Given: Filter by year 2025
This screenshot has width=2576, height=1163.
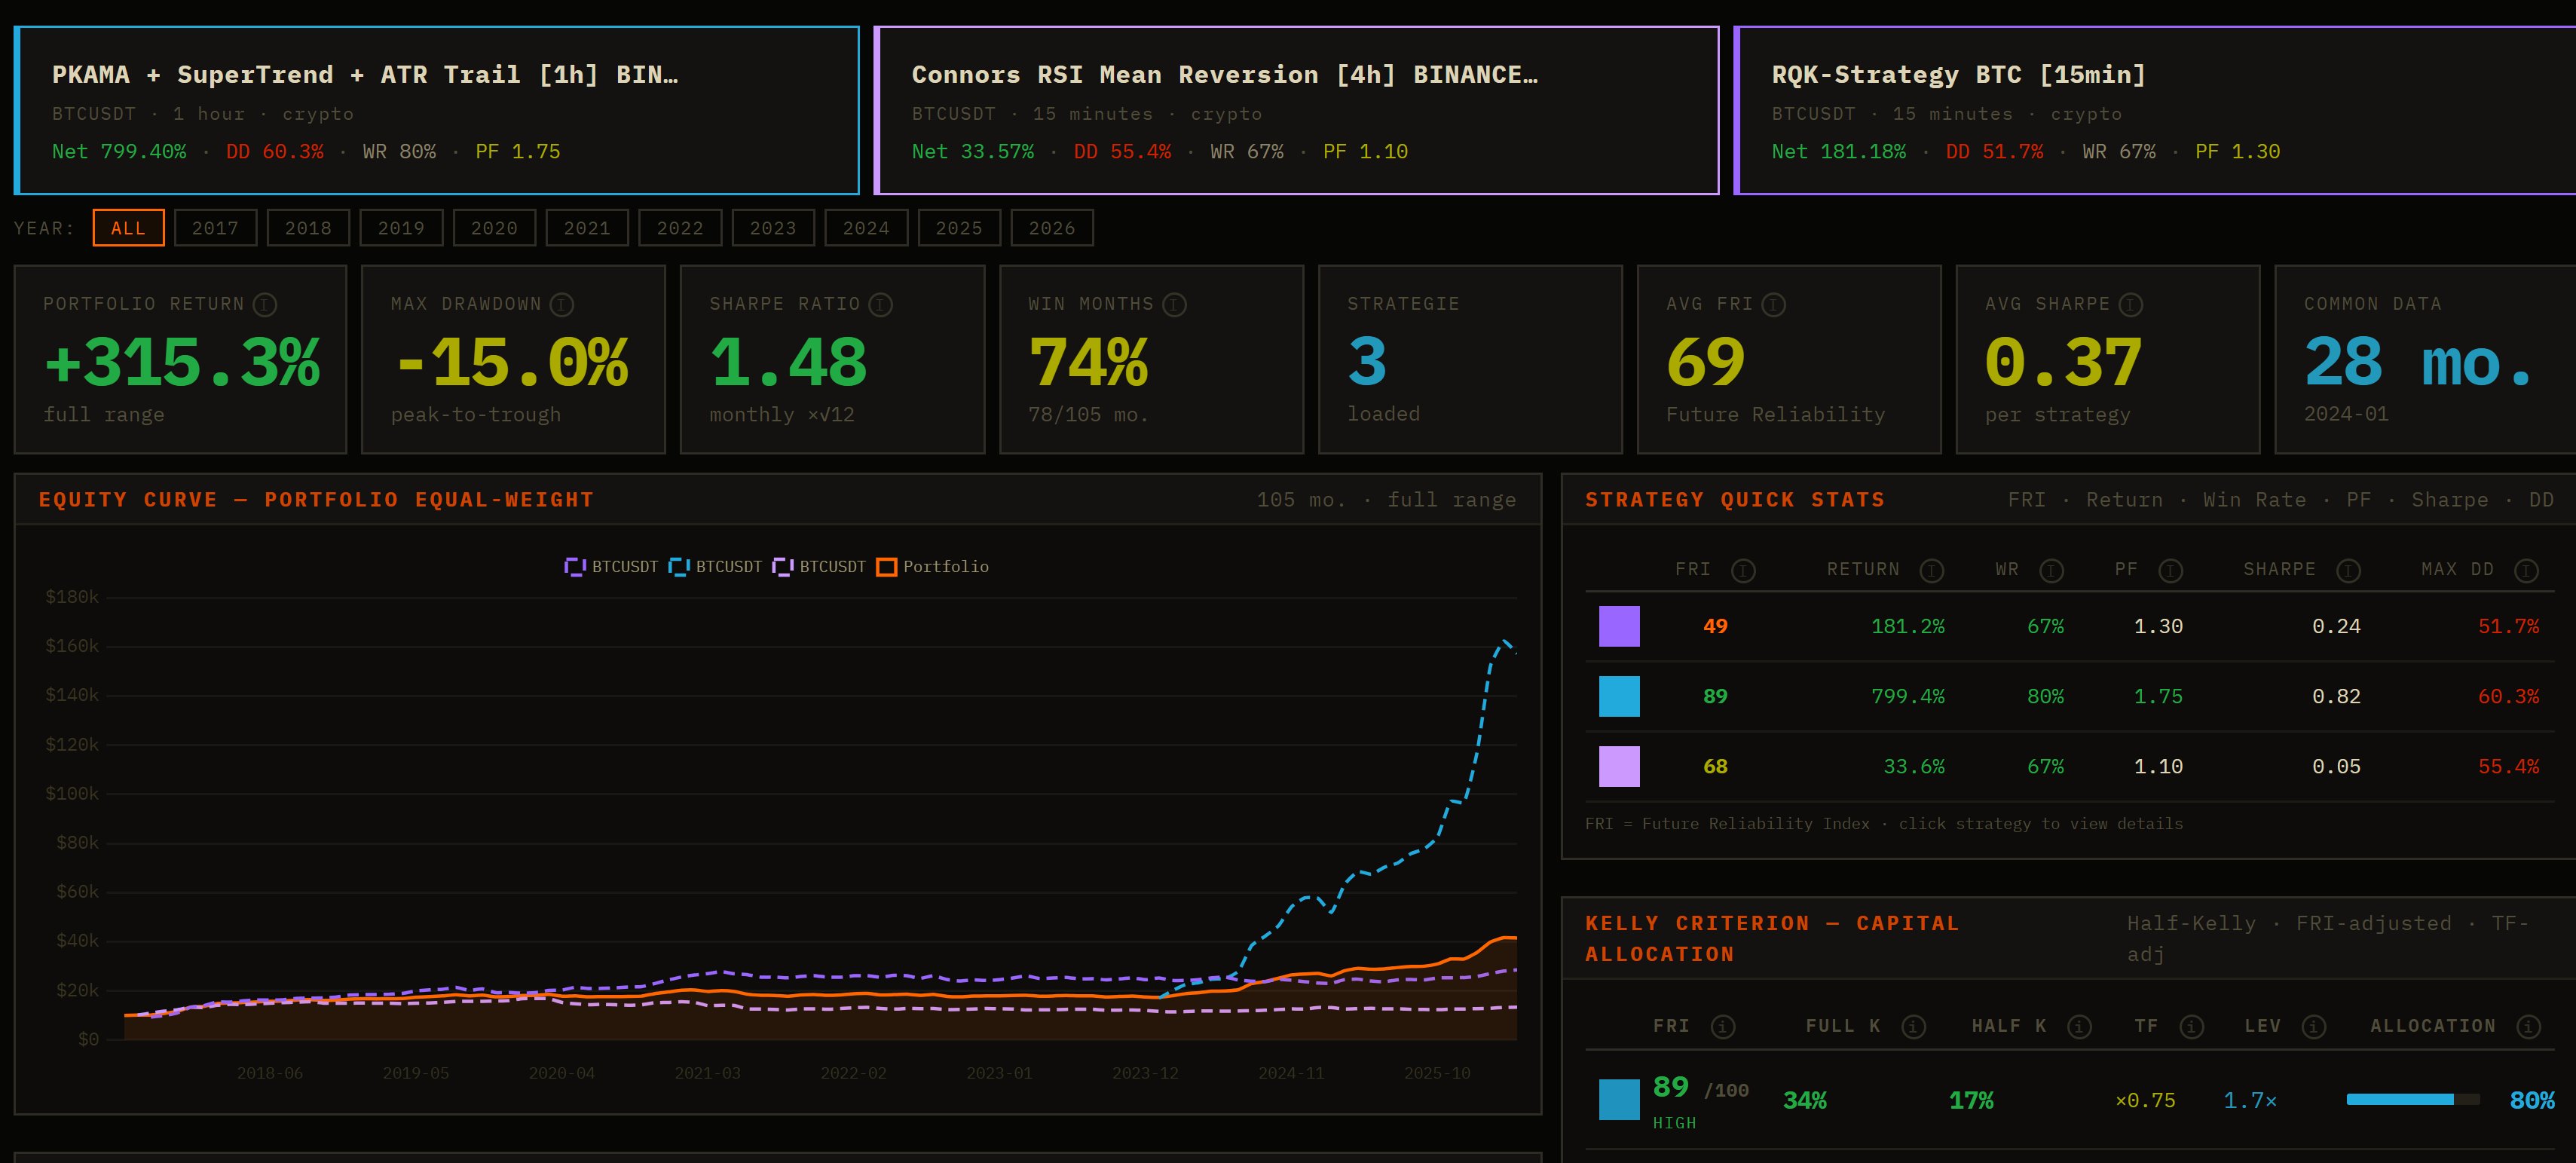Looking at the screenshot, I should tap(959, 228).
